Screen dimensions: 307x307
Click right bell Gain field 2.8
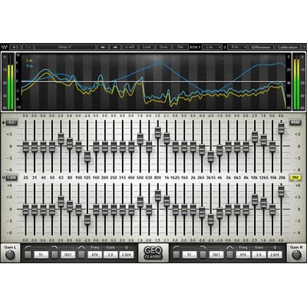click(x=259, y=255)
